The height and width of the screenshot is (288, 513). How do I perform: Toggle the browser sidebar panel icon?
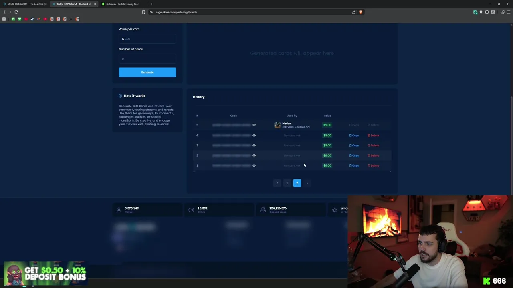coord(493,12)
